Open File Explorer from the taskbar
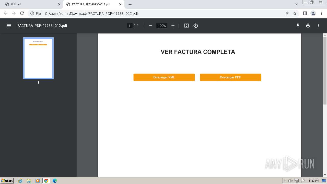This screenshot has height=184, width=327. [29, 181]
